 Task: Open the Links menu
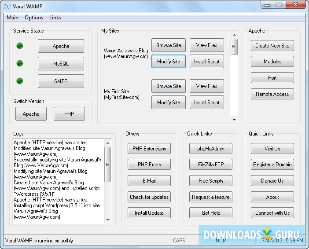click(x=55, y=18)
